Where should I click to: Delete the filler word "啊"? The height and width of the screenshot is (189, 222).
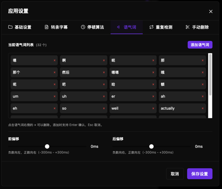click(104, 60)
